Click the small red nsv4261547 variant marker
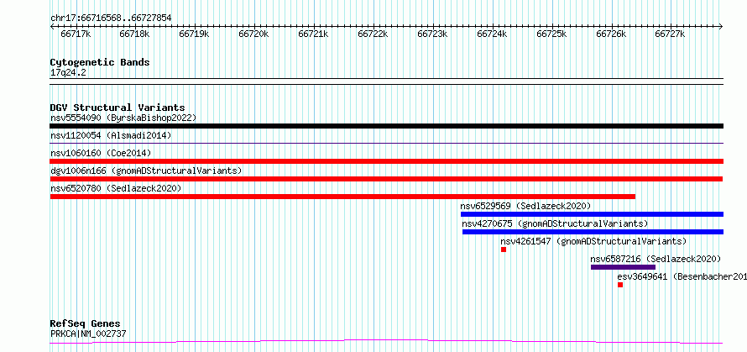The width and height of the screenshot is (747, 352). pyautogui.click(x=504, y=250)
